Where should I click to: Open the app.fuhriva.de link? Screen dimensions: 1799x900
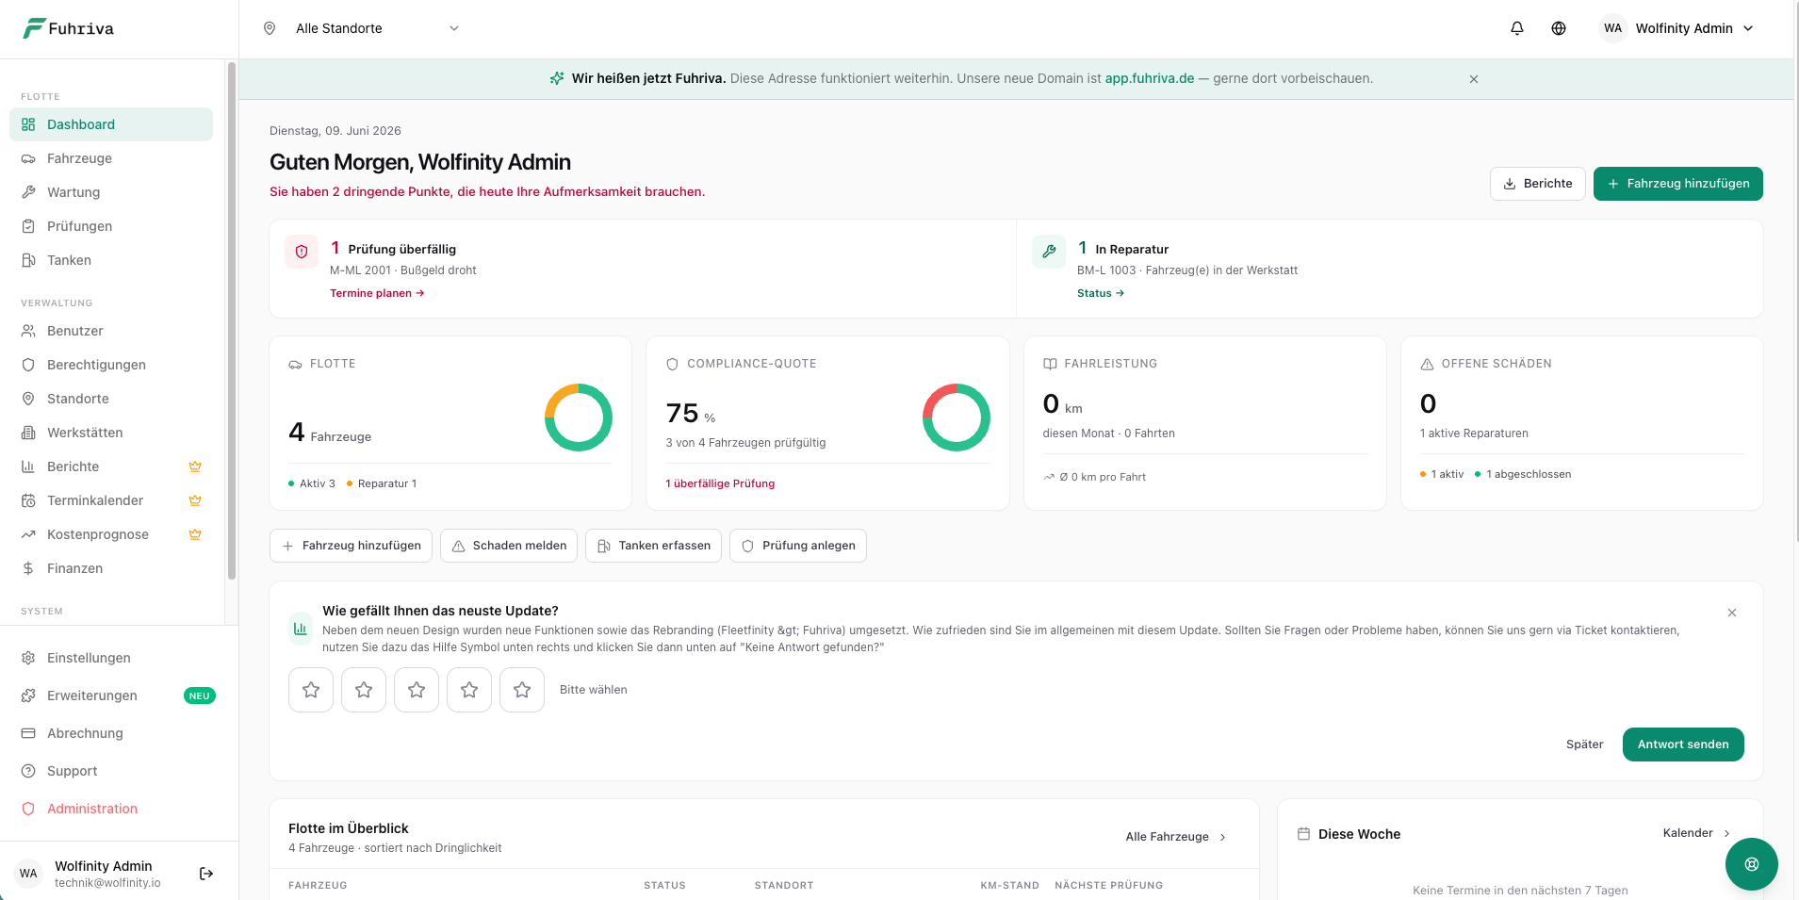coord(1150,78)
